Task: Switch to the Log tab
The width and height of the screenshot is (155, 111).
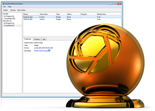Action: 44,39
